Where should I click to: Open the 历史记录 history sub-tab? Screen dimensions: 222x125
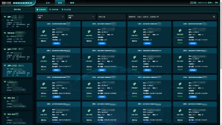pyautogui.click(x=66, y=9)
